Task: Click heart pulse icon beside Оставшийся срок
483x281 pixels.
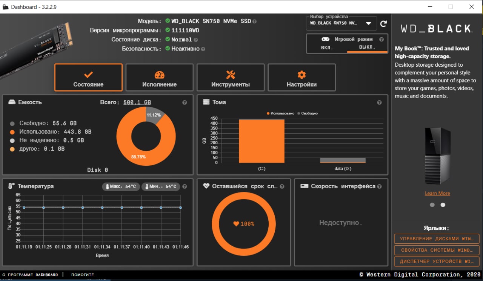Action: click(x=206, y=186)
